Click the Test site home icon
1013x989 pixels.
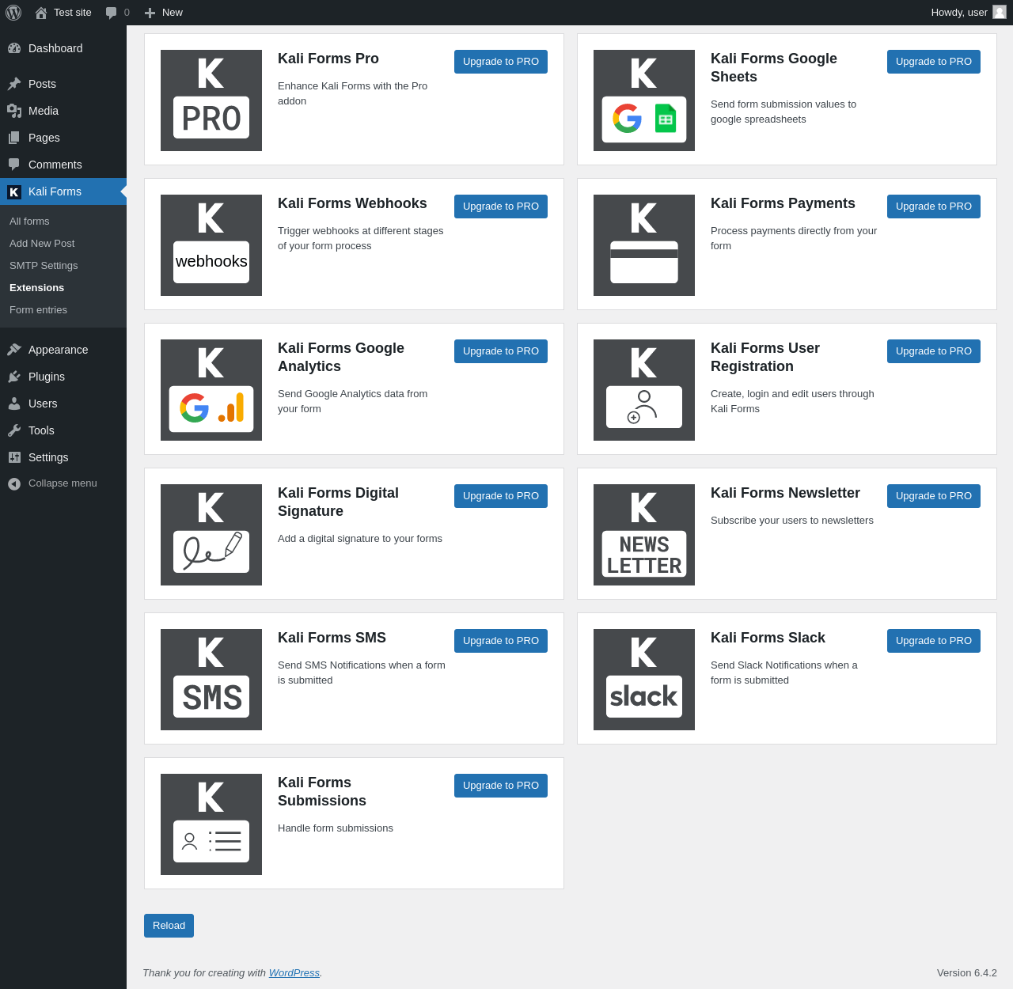coord(41,13)
